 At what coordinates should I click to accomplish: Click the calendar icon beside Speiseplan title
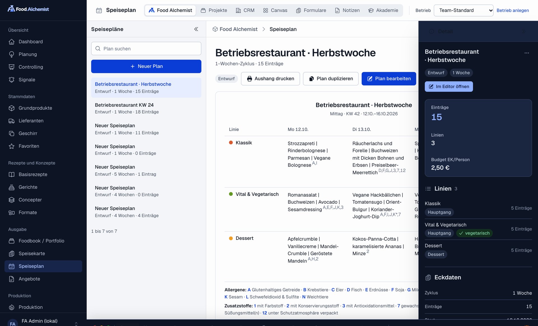pos(99,10)
